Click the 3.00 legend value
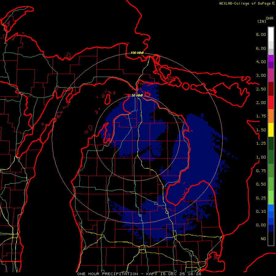276x276 pixels. click(x=261, y=75)
